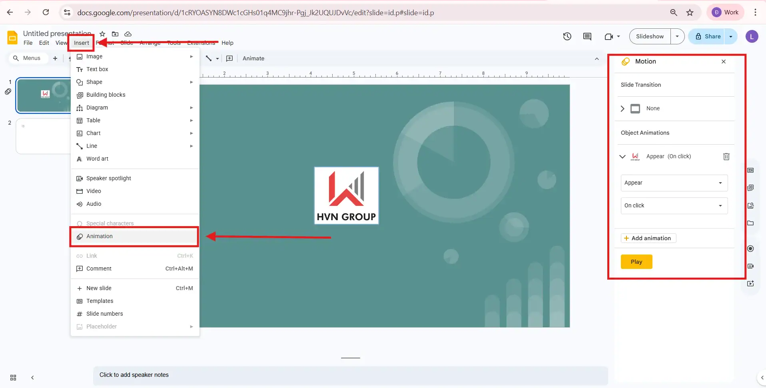766x388 pixels.
Task: Open the Insert menu
Action: click(x=81, y=42)
